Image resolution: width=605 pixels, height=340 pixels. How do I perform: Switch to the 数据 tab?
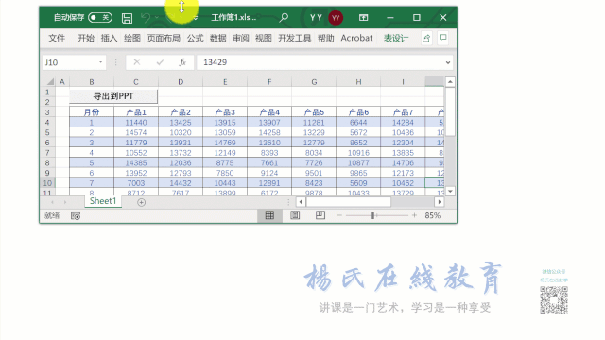pos(218,38)
